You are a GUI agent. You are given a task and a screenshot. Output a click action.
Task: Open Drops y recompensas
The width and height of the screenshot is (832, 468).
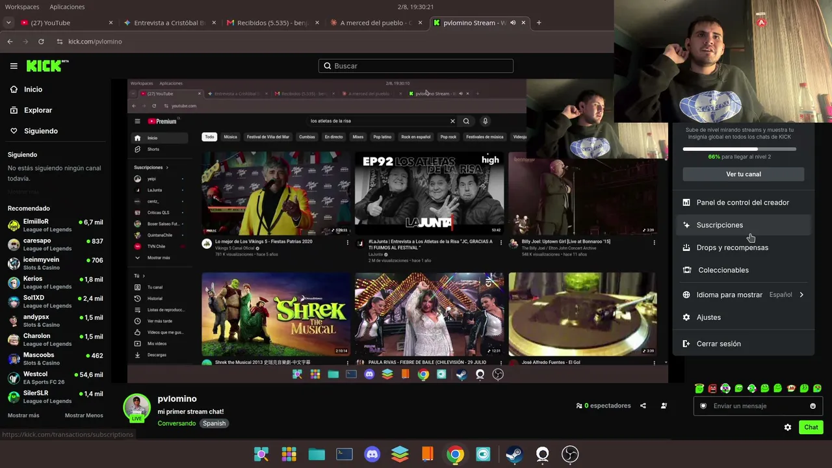(744, 248)
